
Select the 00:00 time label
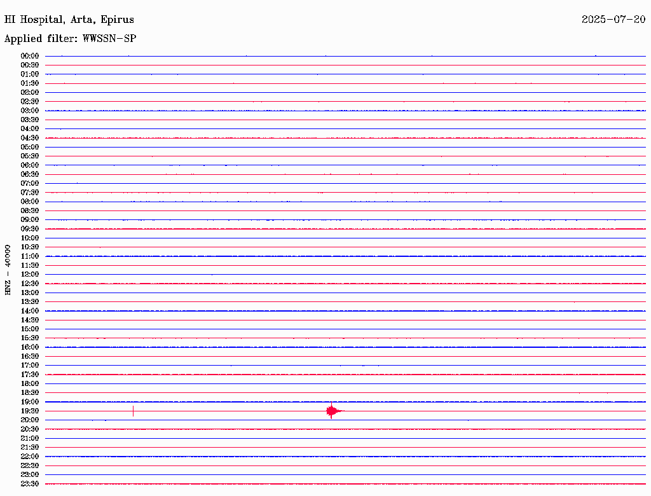pyautogui.click(x=30, y=56)
